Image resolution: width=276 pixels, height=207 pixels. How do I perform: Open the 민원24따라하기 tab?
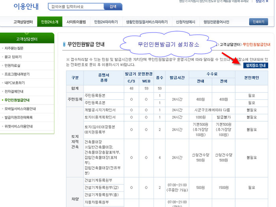(106, 22)
